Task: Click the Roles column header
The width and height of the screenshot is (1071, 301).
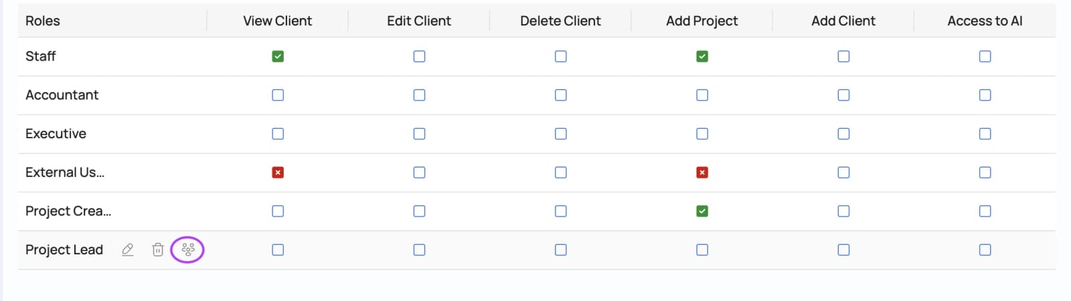Action: (43, 21)
